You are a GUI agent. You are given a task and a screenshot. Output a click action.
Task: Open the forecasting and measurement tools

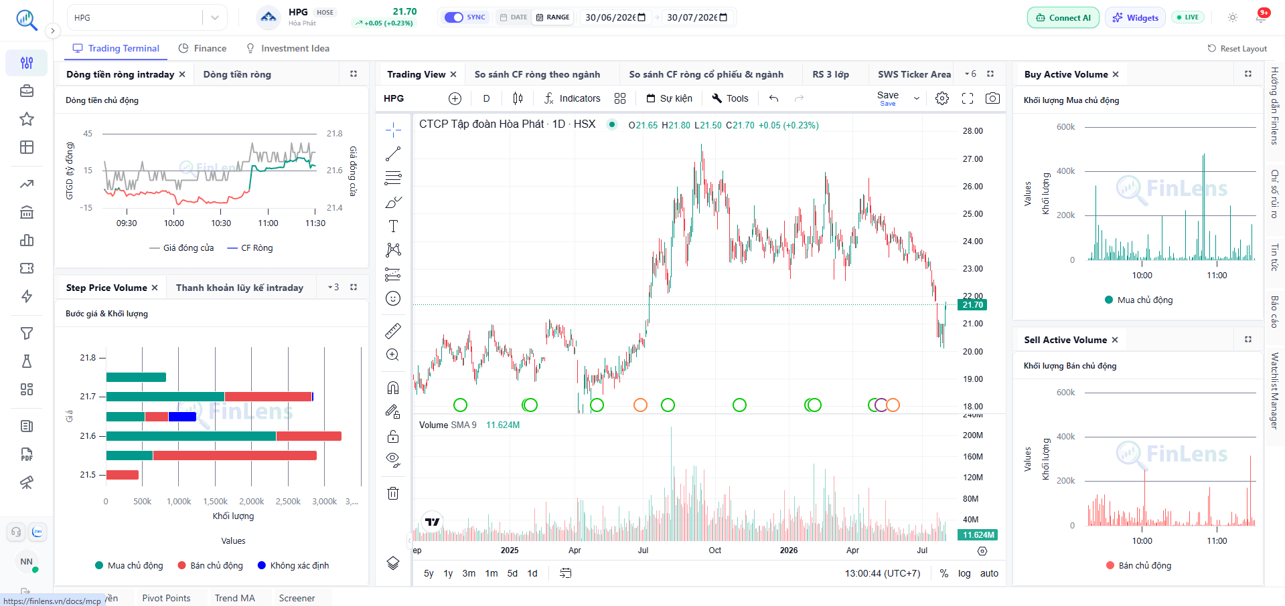tap(393, 274)
